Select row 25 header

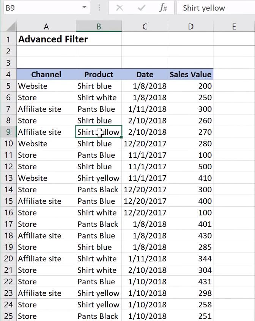coord(8,316)
